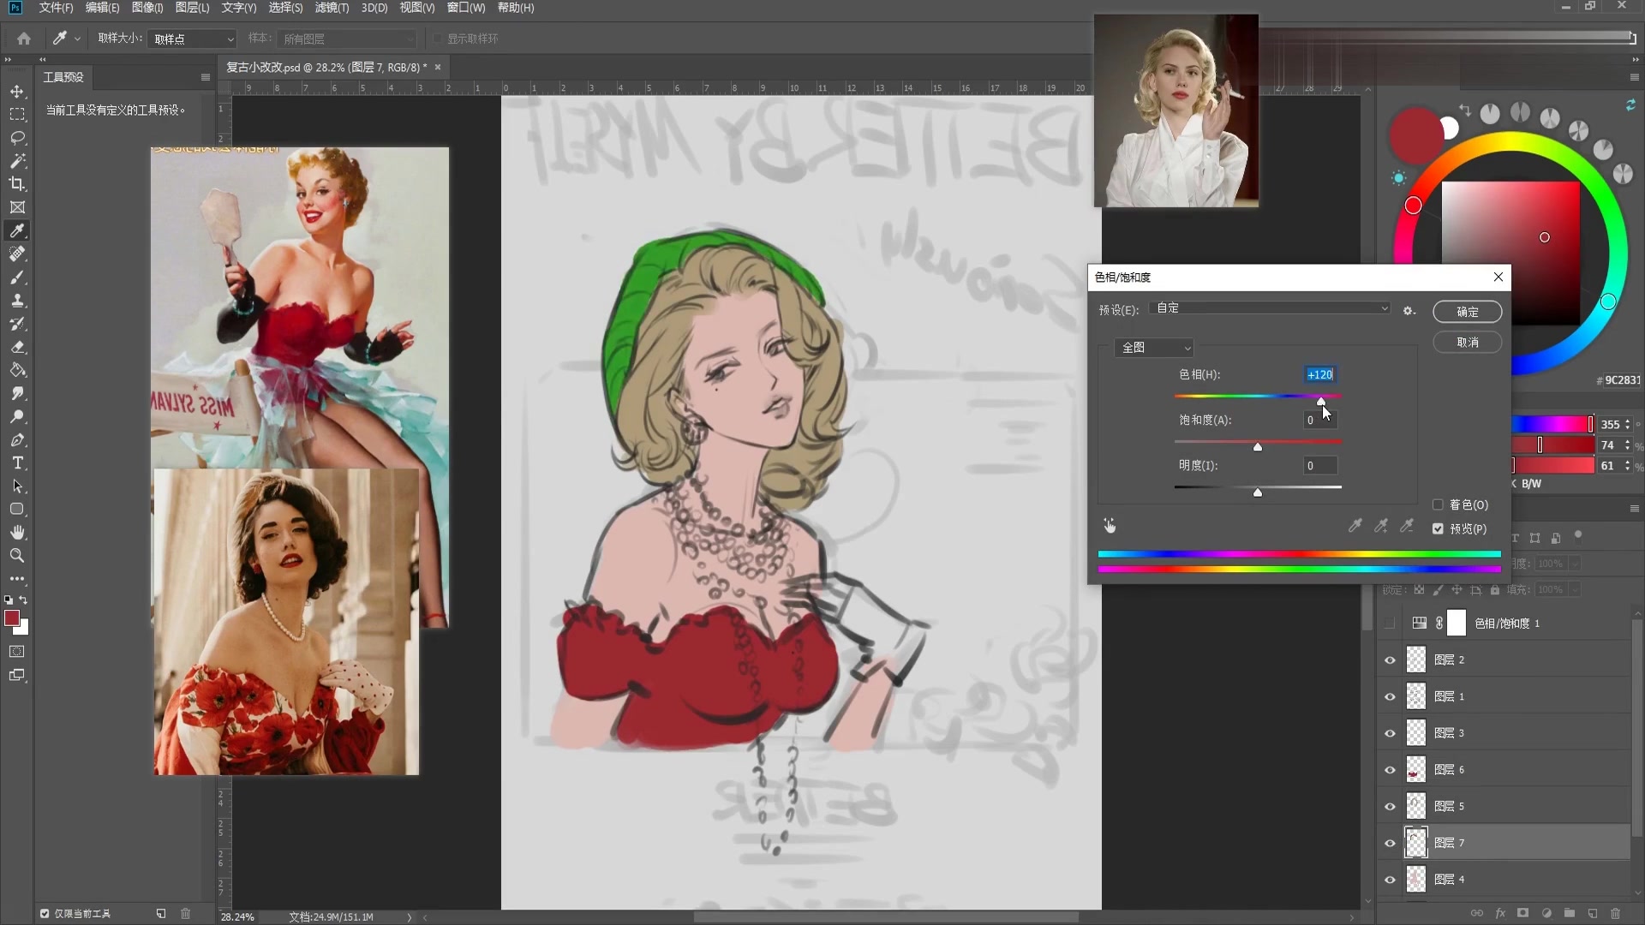
Task: Open the 取样大小 sample size dropdown
Action: pos(192,39)
